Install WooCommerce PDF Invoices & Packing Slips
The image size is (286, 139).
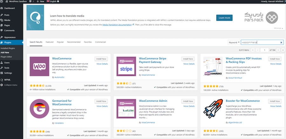pos(275,59)
